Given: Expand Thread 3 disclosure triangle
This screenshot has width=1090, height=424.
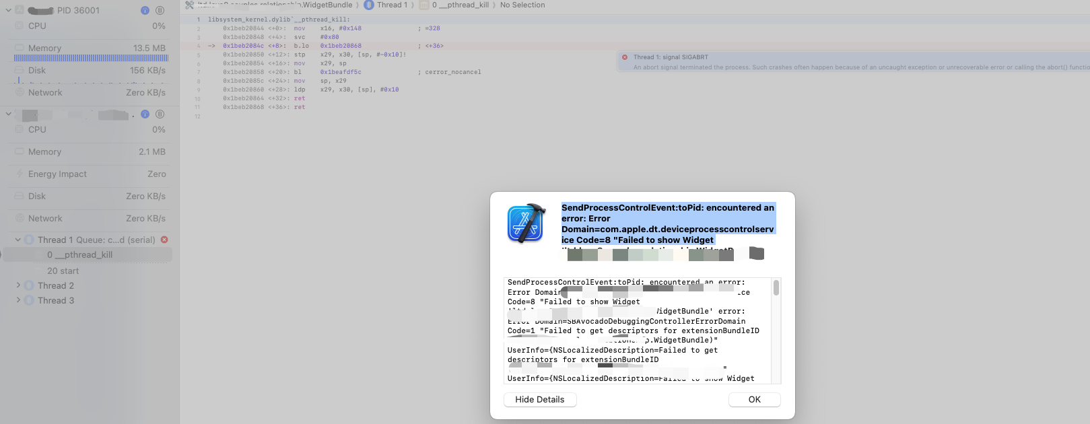Looking at the screenshot, I should pos(18,300).
